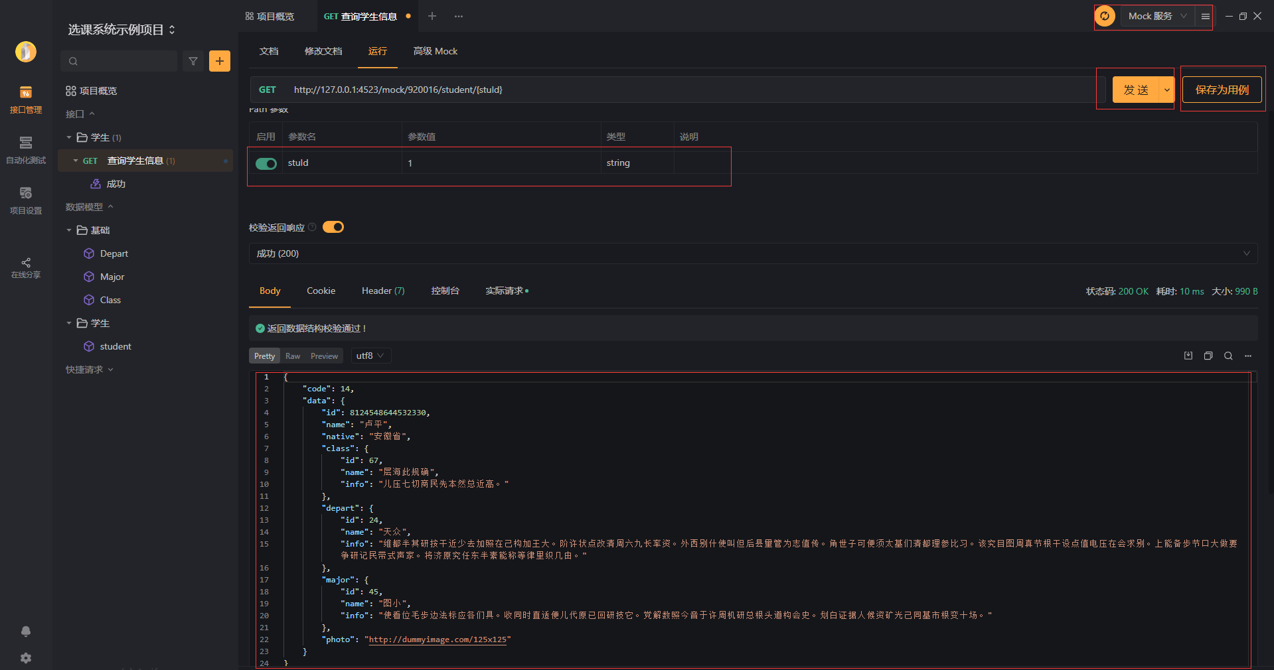
Task: Select the Pretty response view
Action: tap(264, 356)
